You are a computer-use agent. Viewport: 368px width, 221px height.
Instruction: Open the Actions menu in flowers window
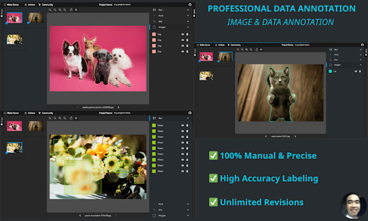[30, 113]
